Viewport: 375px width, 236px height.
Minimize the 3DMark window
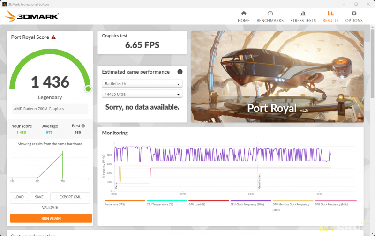point(344,4)
